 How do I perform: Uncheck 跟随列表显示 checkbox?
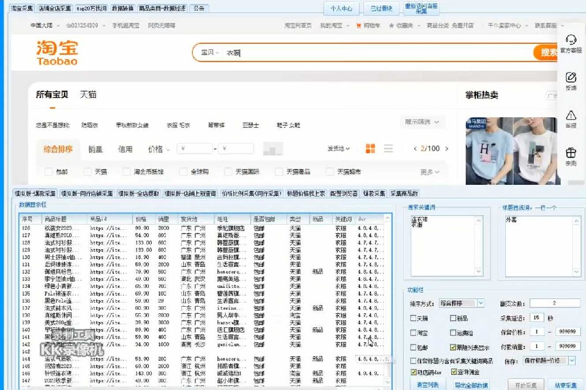[x=453, y=347]
